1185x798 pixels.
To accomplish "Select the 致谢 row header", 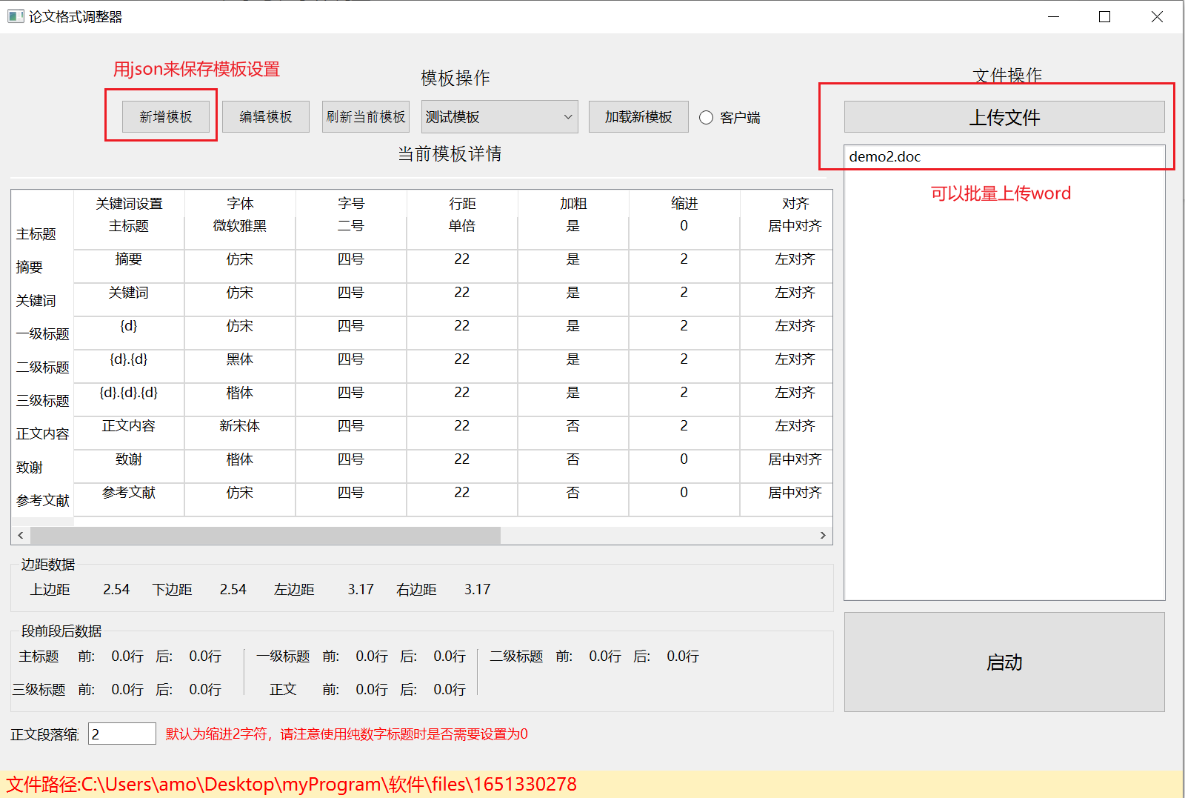I will [42, 468].
